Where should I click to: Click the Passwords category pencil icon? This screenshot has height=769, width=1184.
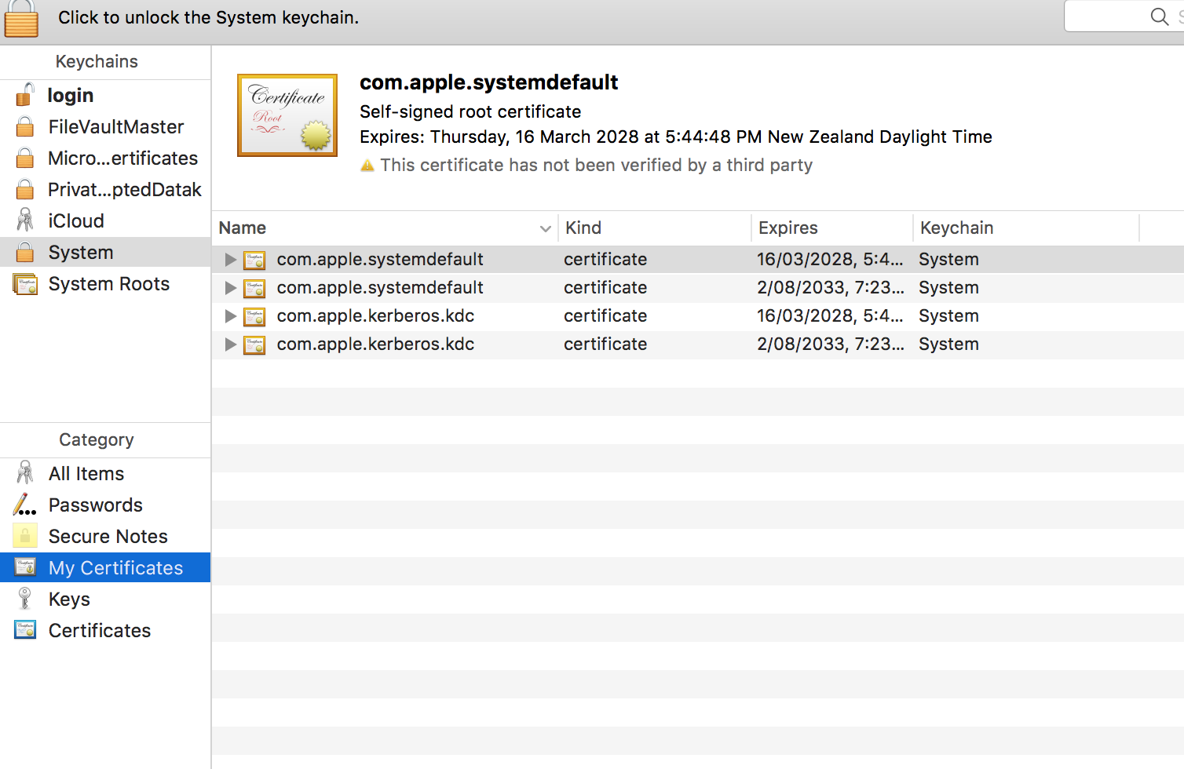25,505
